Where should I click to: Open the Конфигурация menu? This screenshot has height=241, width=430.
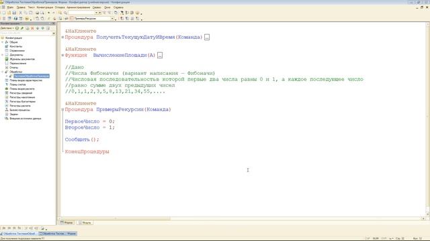click(x=45, y=7)
